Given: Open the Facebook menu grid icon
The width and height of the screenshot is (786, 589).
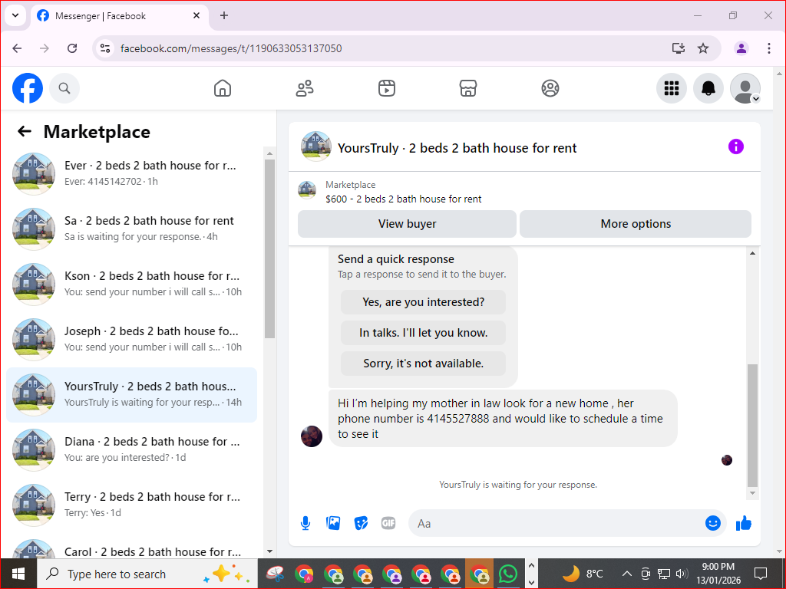Looking at the screenshot, I should [x=671, y=88].
